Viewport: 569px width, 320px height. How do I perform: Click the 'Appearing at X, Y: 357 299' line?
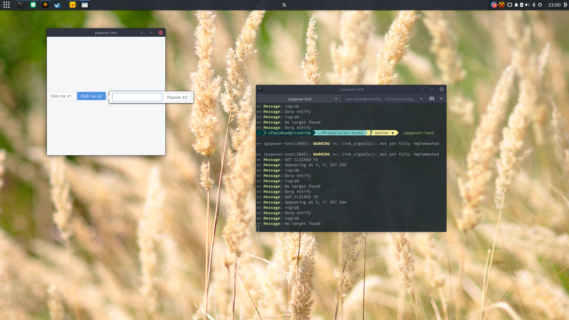(316, 165)
